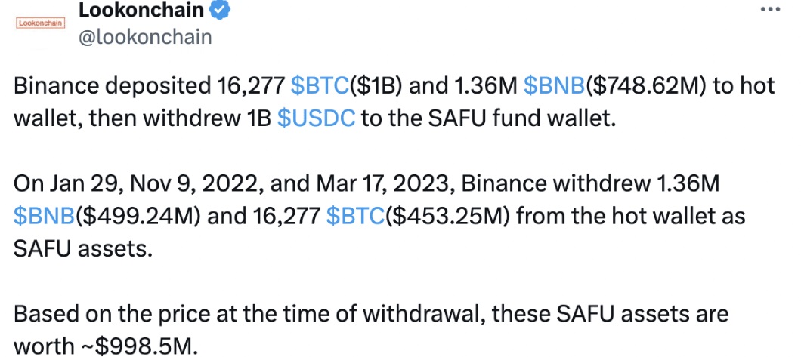Visit the @lookonchain handle
The width and height of the screenshot is (801, 357).
coord(145,38)
